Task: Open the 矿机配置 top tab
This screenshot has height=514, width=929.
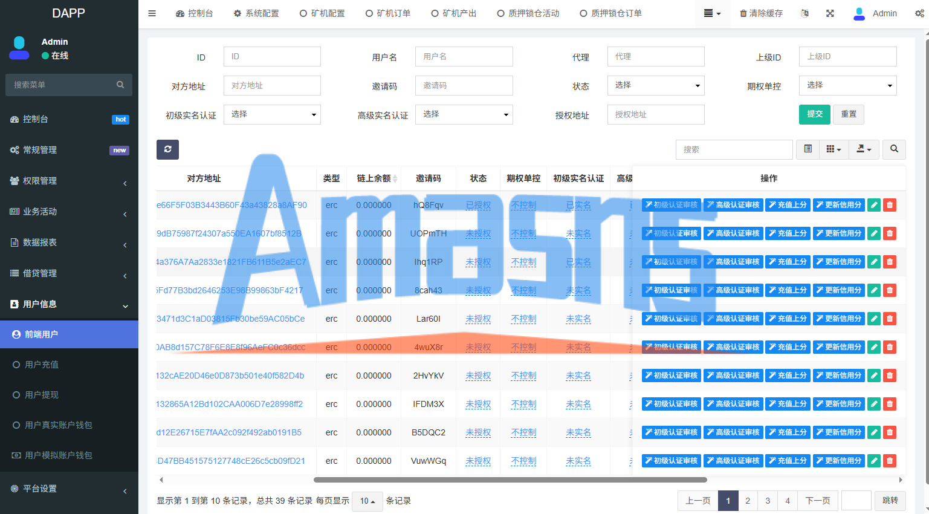Action: [322, 13]
